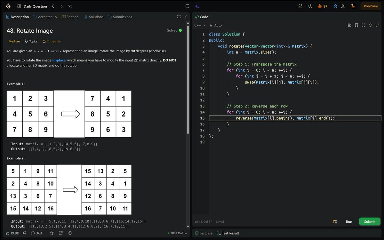Image resolution: width=384 pixels, height=240 pixels.
Task: Click the invite user icon
Action: click(344, 6)
